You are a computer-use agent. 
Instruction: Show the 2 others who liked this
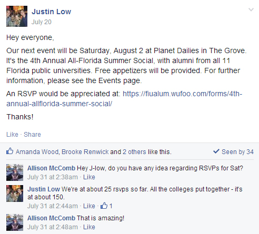(134, 151)
